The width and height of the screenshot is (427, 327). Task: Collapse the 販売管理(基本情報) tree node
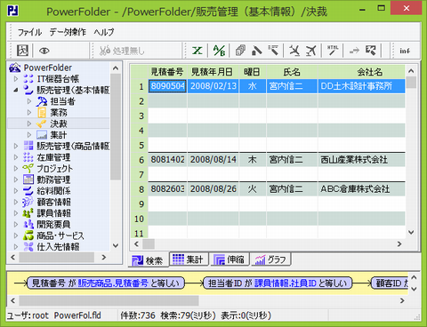[x=16, y=90]
